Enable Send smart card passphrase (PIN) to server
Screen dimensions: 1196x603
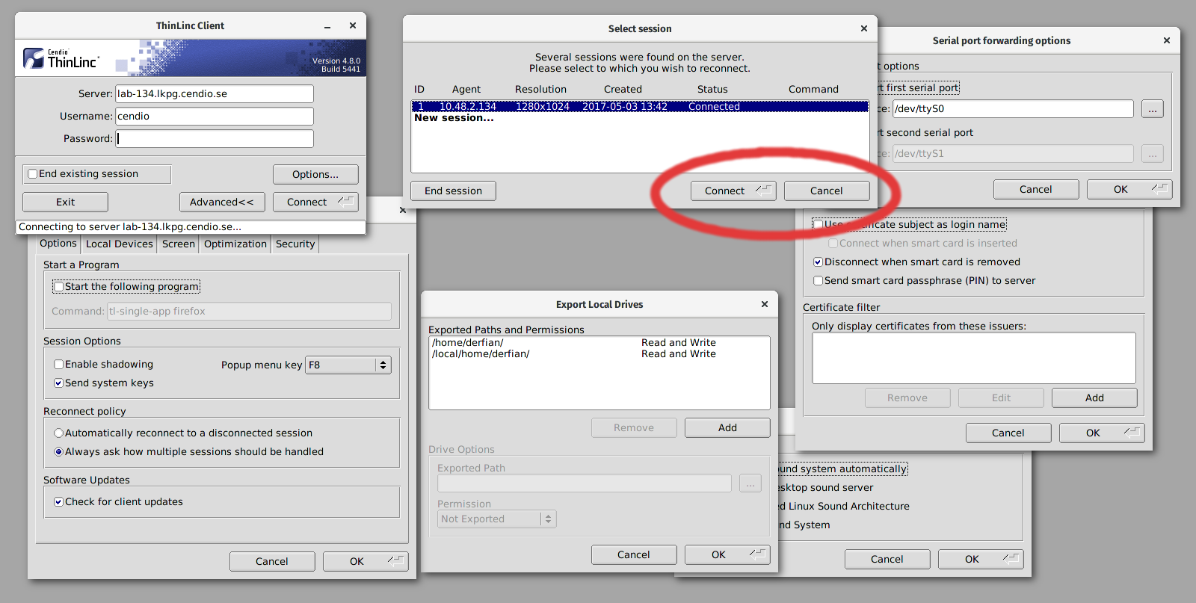pyautogui.click(x=819, y=281)
